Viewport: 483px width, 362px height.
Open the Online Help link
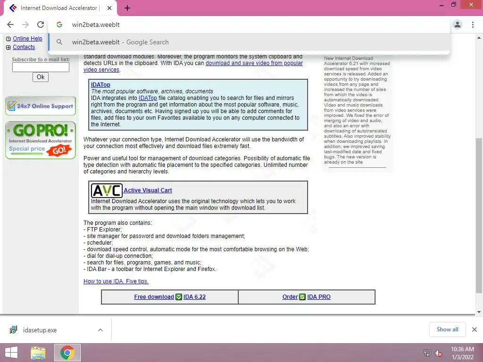[27, 39]
